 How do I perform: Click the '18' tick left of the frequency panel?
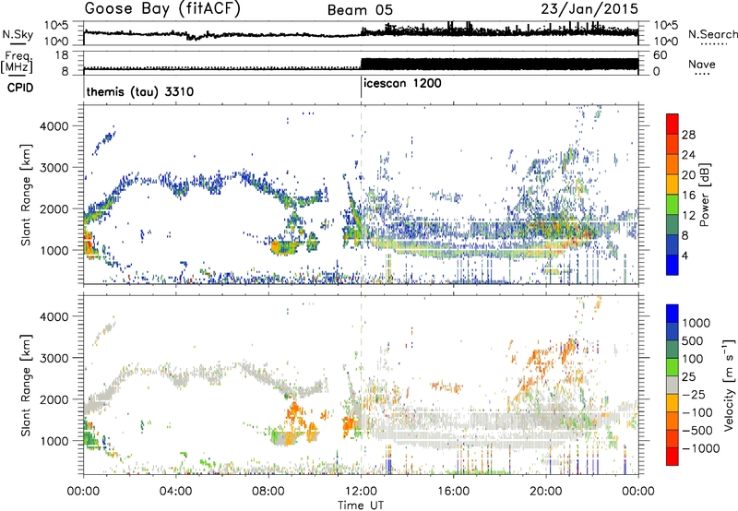tap(62, 55)
